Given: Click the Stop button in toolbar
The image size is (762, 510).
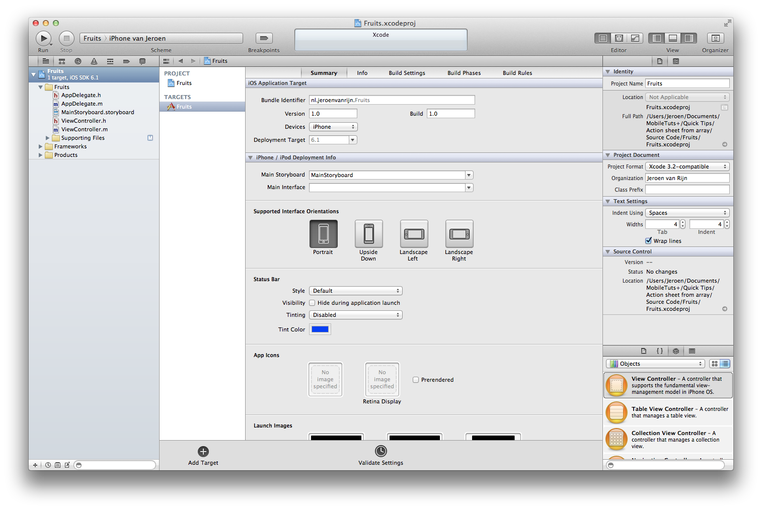Looking at the screenshot, I should click(x=66, y=38).
